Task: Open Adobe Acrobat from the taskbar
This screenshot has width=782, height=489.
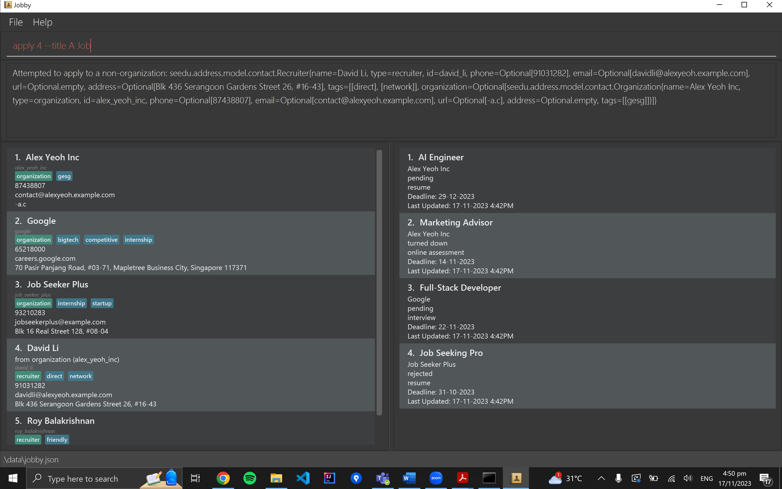Action: coord(462,478)
